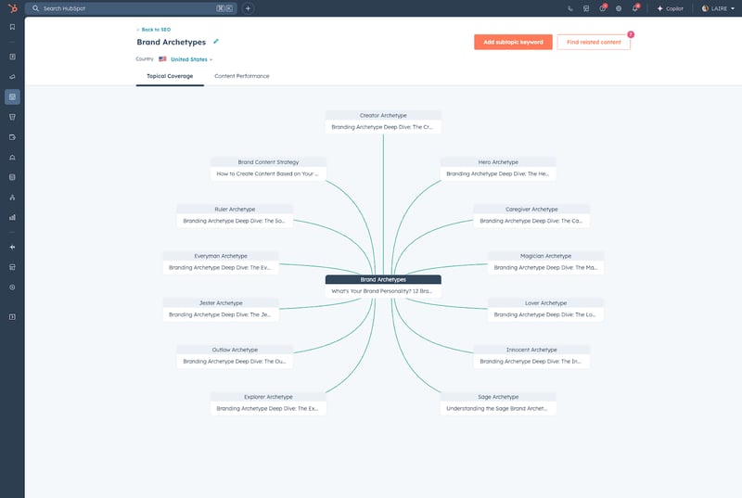Viewport: 742px width, 498px height.
Task: Expand the United States country dropdown
Action: (191, 59)
